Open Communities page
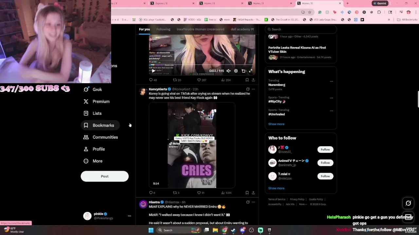Viewport: 419px width, 235px height. (x=101, y=137)
